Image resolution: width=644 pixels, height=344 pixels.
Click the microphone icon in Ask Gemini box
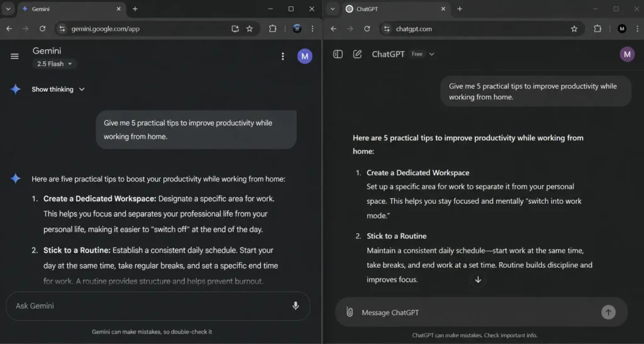coord(296,306)
